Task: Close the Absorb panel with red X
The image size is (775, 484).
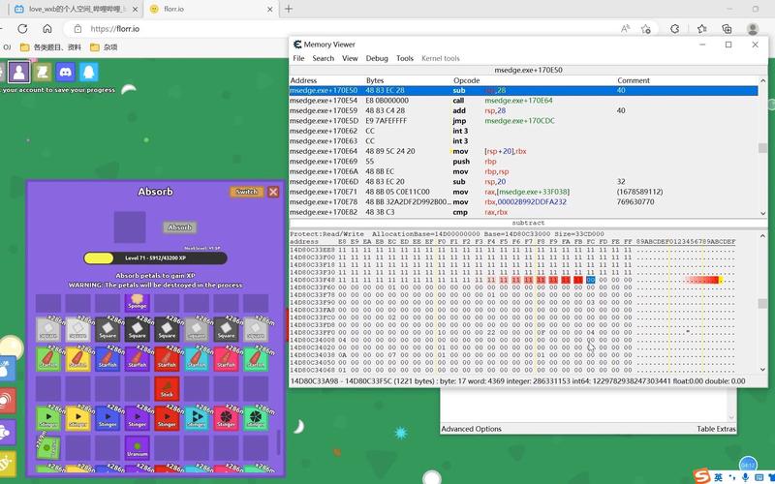Action: tap(273, 192)
